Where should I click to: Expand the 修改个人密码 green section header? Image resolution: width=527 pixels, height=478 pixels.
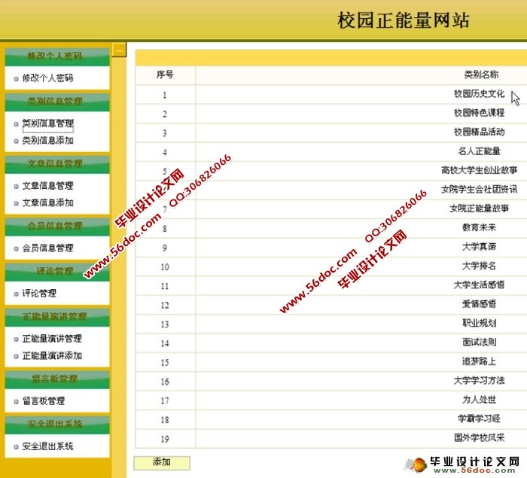coord(57,56)
